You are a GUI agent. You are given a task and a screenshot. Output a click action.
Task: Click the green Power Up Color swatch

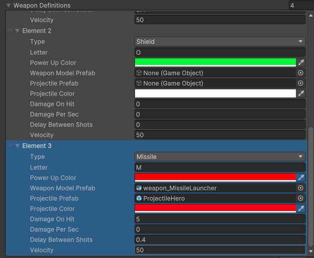[215, 62]
